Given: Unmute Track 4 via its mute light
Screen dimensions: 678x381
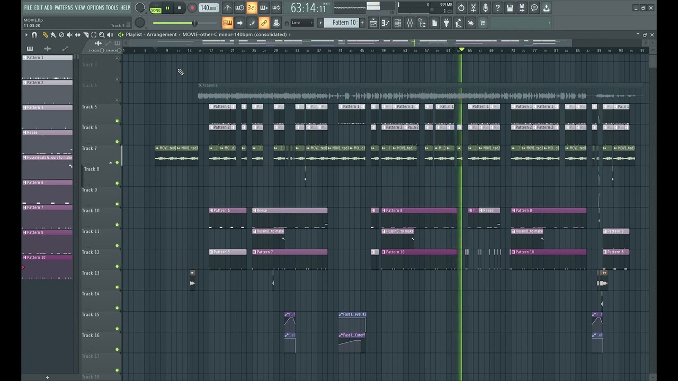Looking at the screenshot, I should tap(117, 100).
